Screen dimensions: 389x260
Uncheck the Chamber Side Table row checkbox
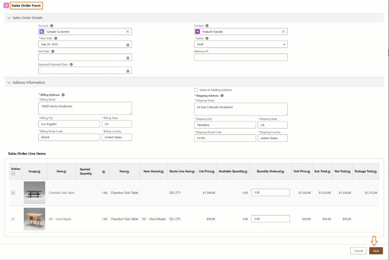pos(13,193)
